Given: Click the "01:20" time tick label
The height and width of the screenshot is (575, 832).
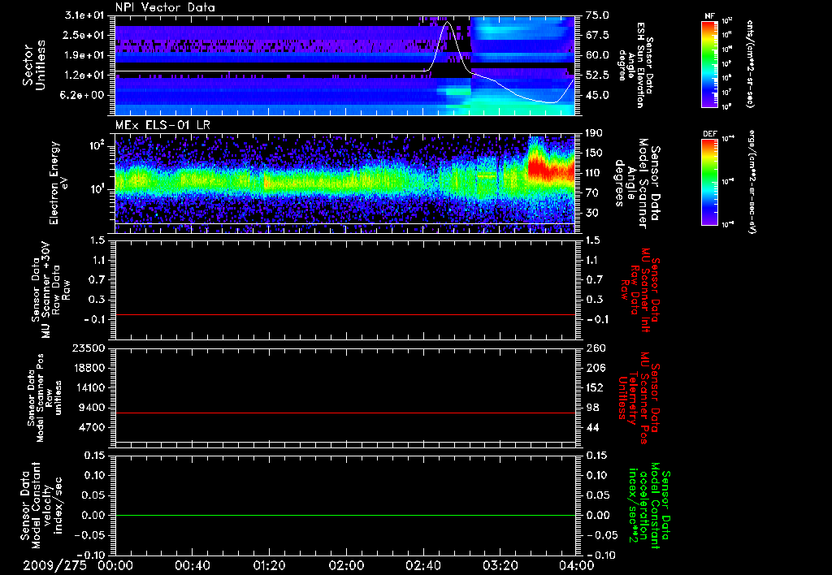Looking at the screenshot, I should (269, 565).
